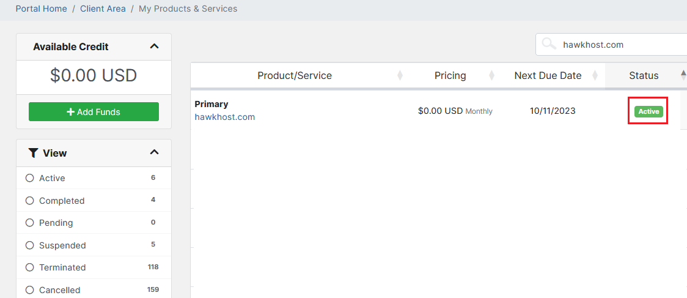Select the Pending view filter
The height and width of the screenshot is (298, 687).
pos(29,223)
